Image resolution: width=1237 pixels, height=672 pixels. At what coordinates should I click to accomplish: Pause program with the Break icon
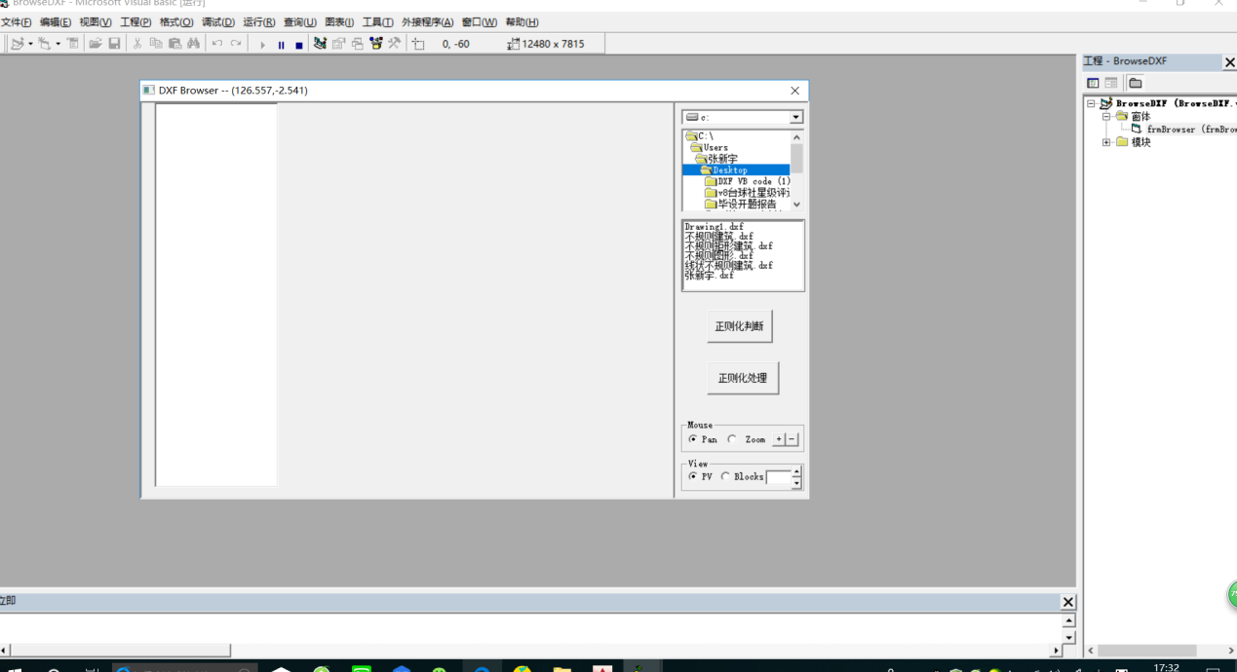click(x=281, y=45)
